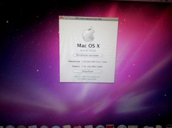
Task: Click the Все права защищены text line
Action: (x=87, y=79)
